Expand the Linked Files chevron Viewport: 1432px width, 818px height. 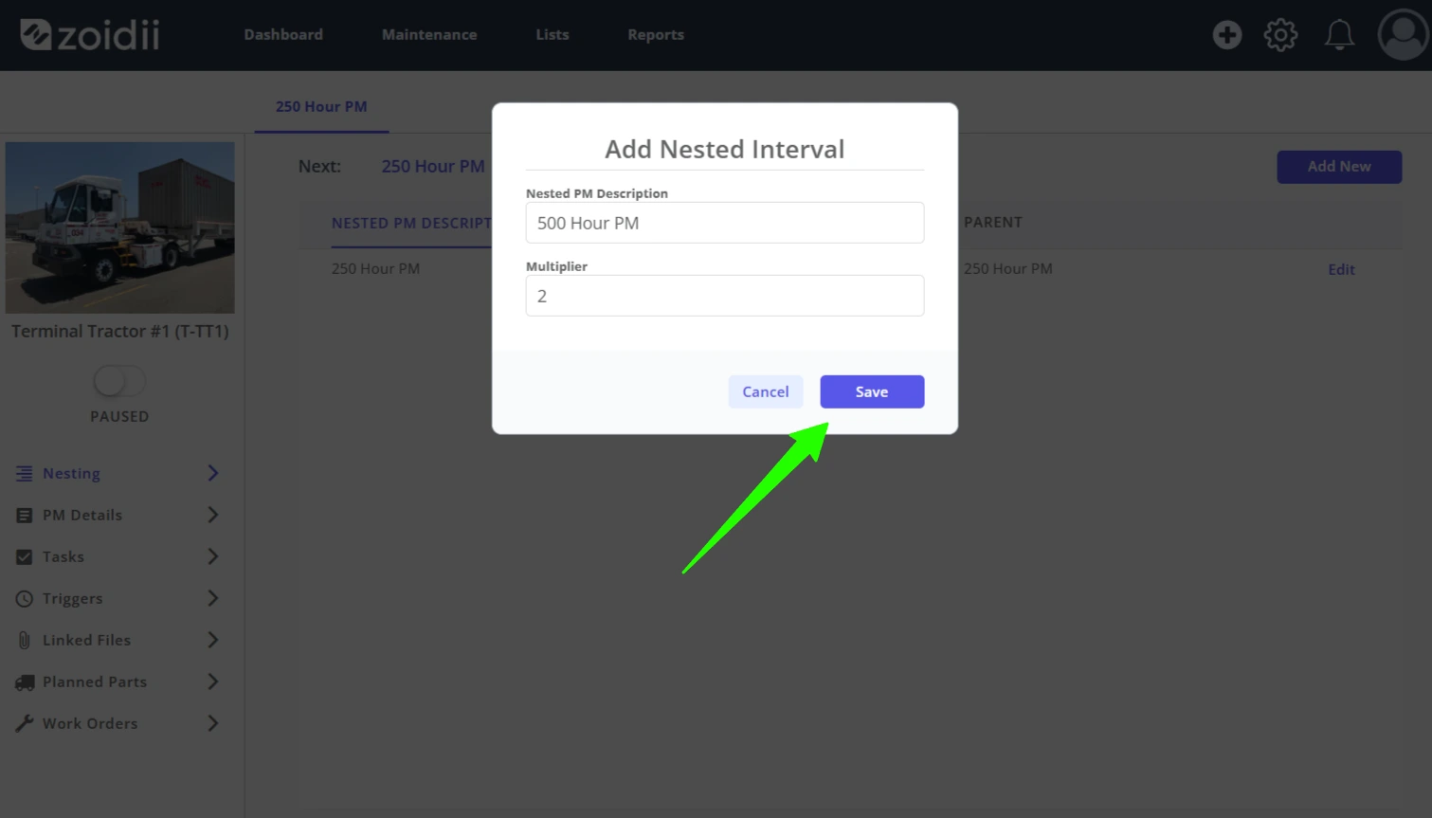[213, 640]
